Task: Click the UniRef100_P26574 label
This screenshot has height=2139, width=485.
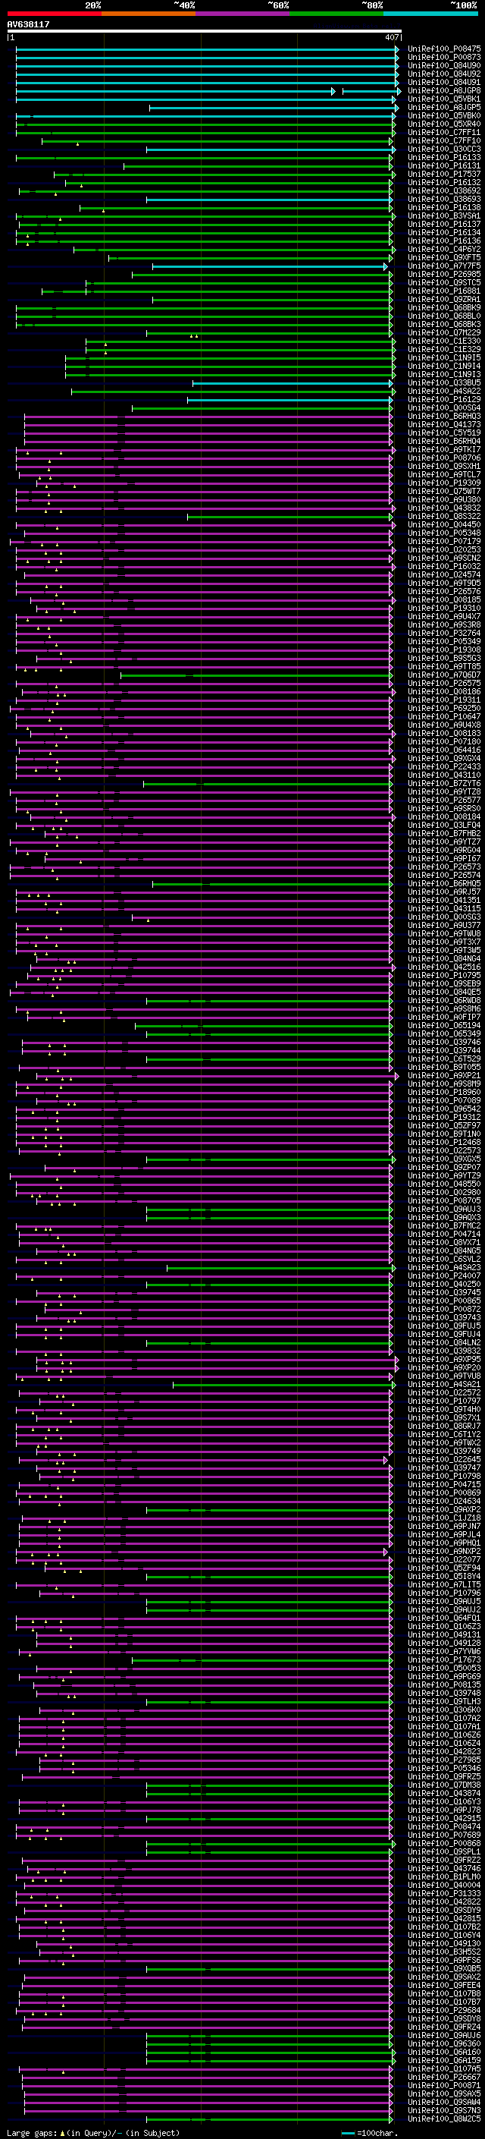Action: 444,875
